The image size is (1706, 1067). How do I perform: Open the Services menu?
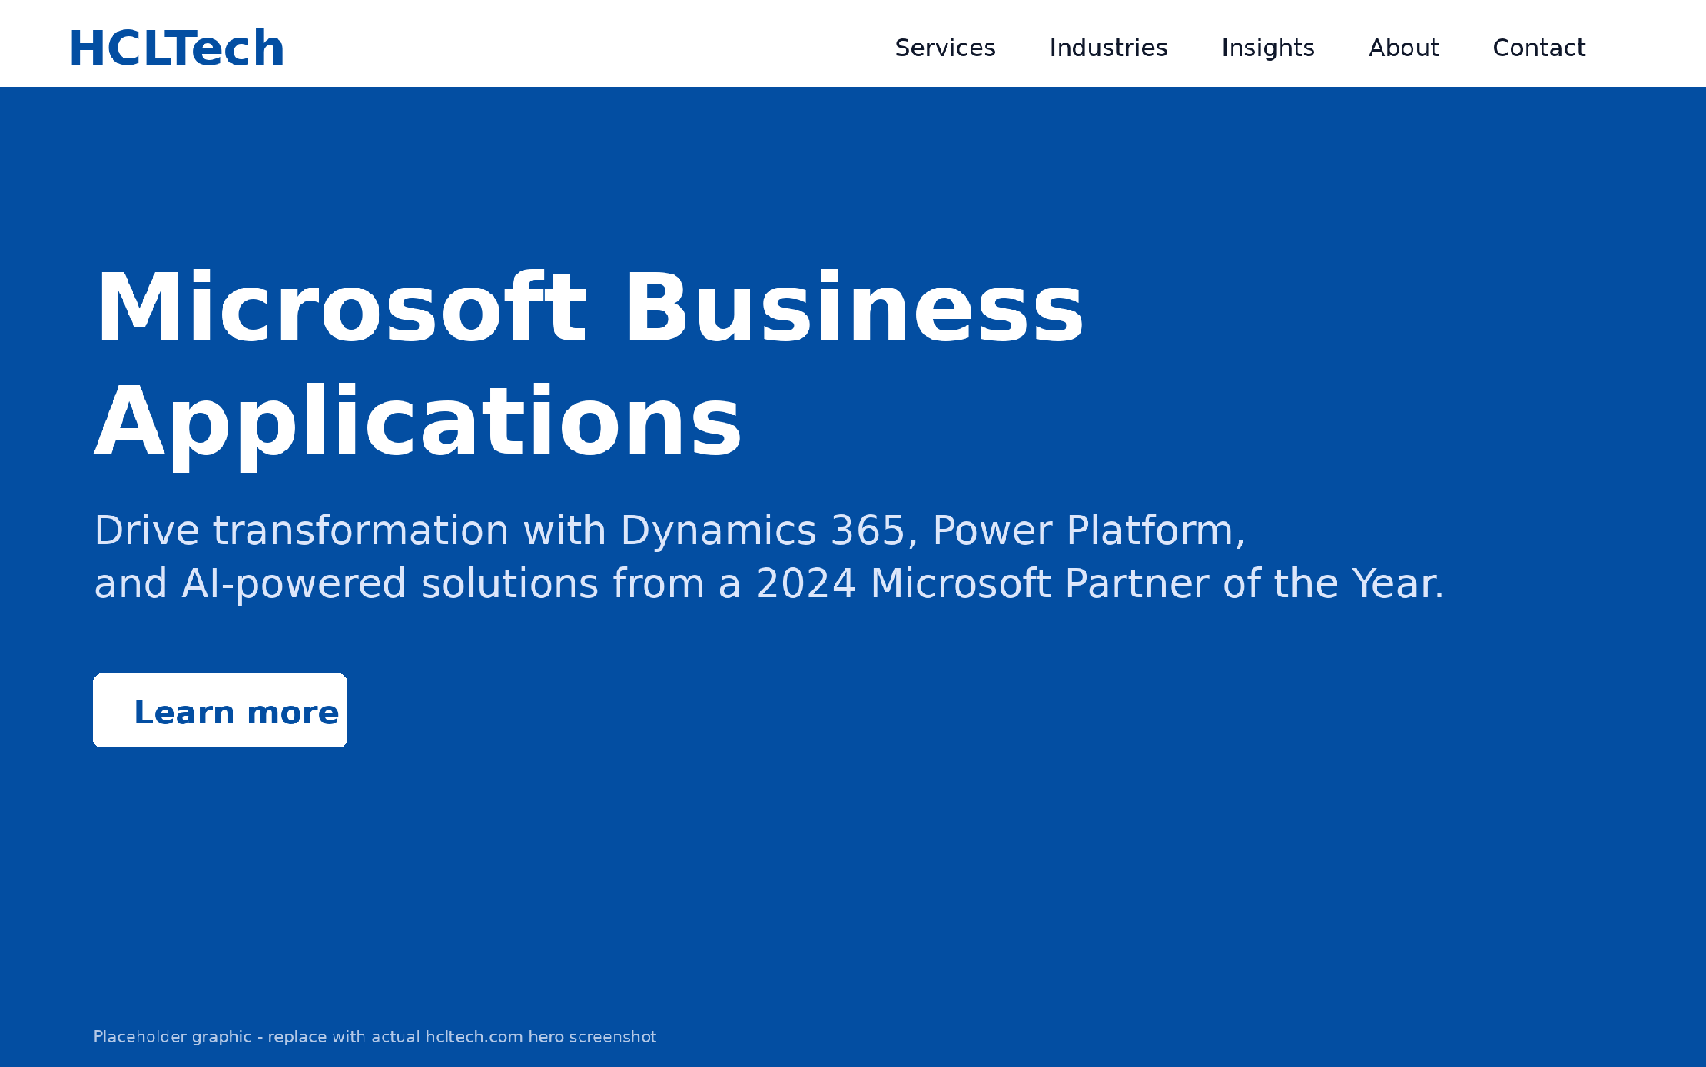pos(945,48)
